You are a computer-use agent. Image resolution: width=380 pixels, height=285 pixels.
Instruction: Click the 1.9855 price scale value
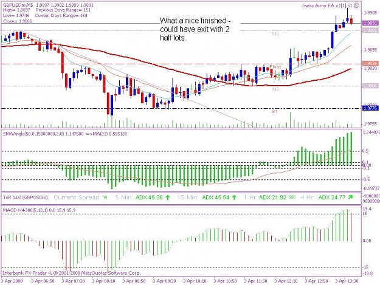click(x=370, y=50)
